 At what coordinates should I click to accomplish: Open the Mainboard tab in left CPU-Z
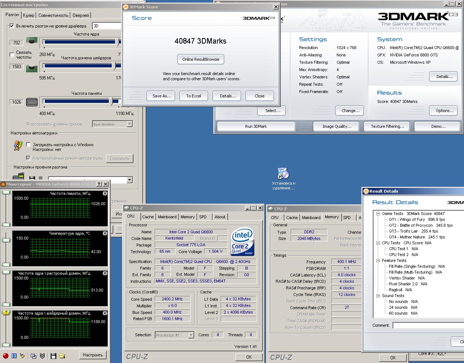click(x=167, y=217)
